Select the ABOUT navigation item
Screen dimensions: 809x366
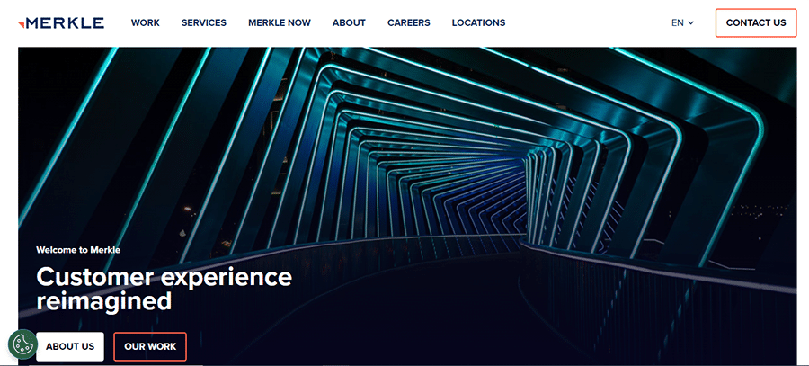point(349,22)
